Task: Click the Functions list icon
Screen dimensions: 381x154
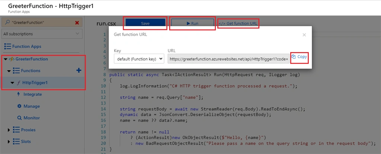Action: [x=16, y=71]
